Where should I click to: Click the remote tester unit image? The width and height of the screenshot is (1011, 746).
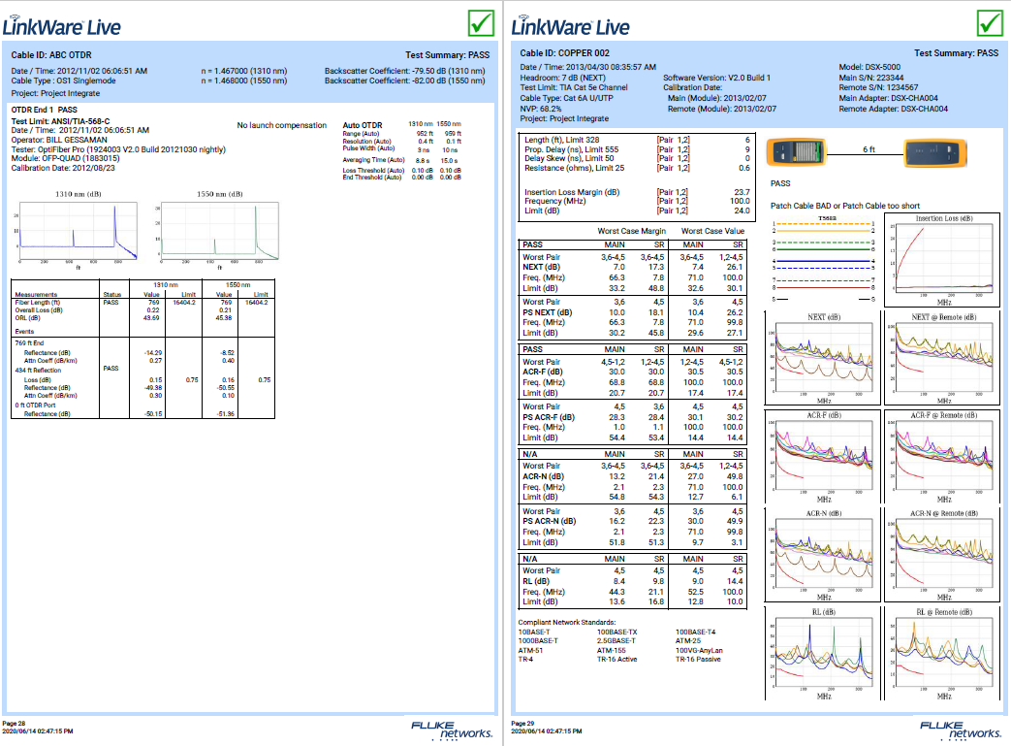(x=935, y=152)
